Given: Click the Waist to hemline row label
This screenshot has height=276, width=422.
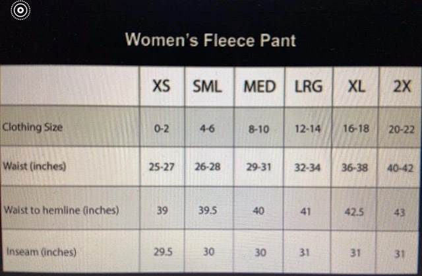Looking at the screenshot, I should (x=61, y=211).
